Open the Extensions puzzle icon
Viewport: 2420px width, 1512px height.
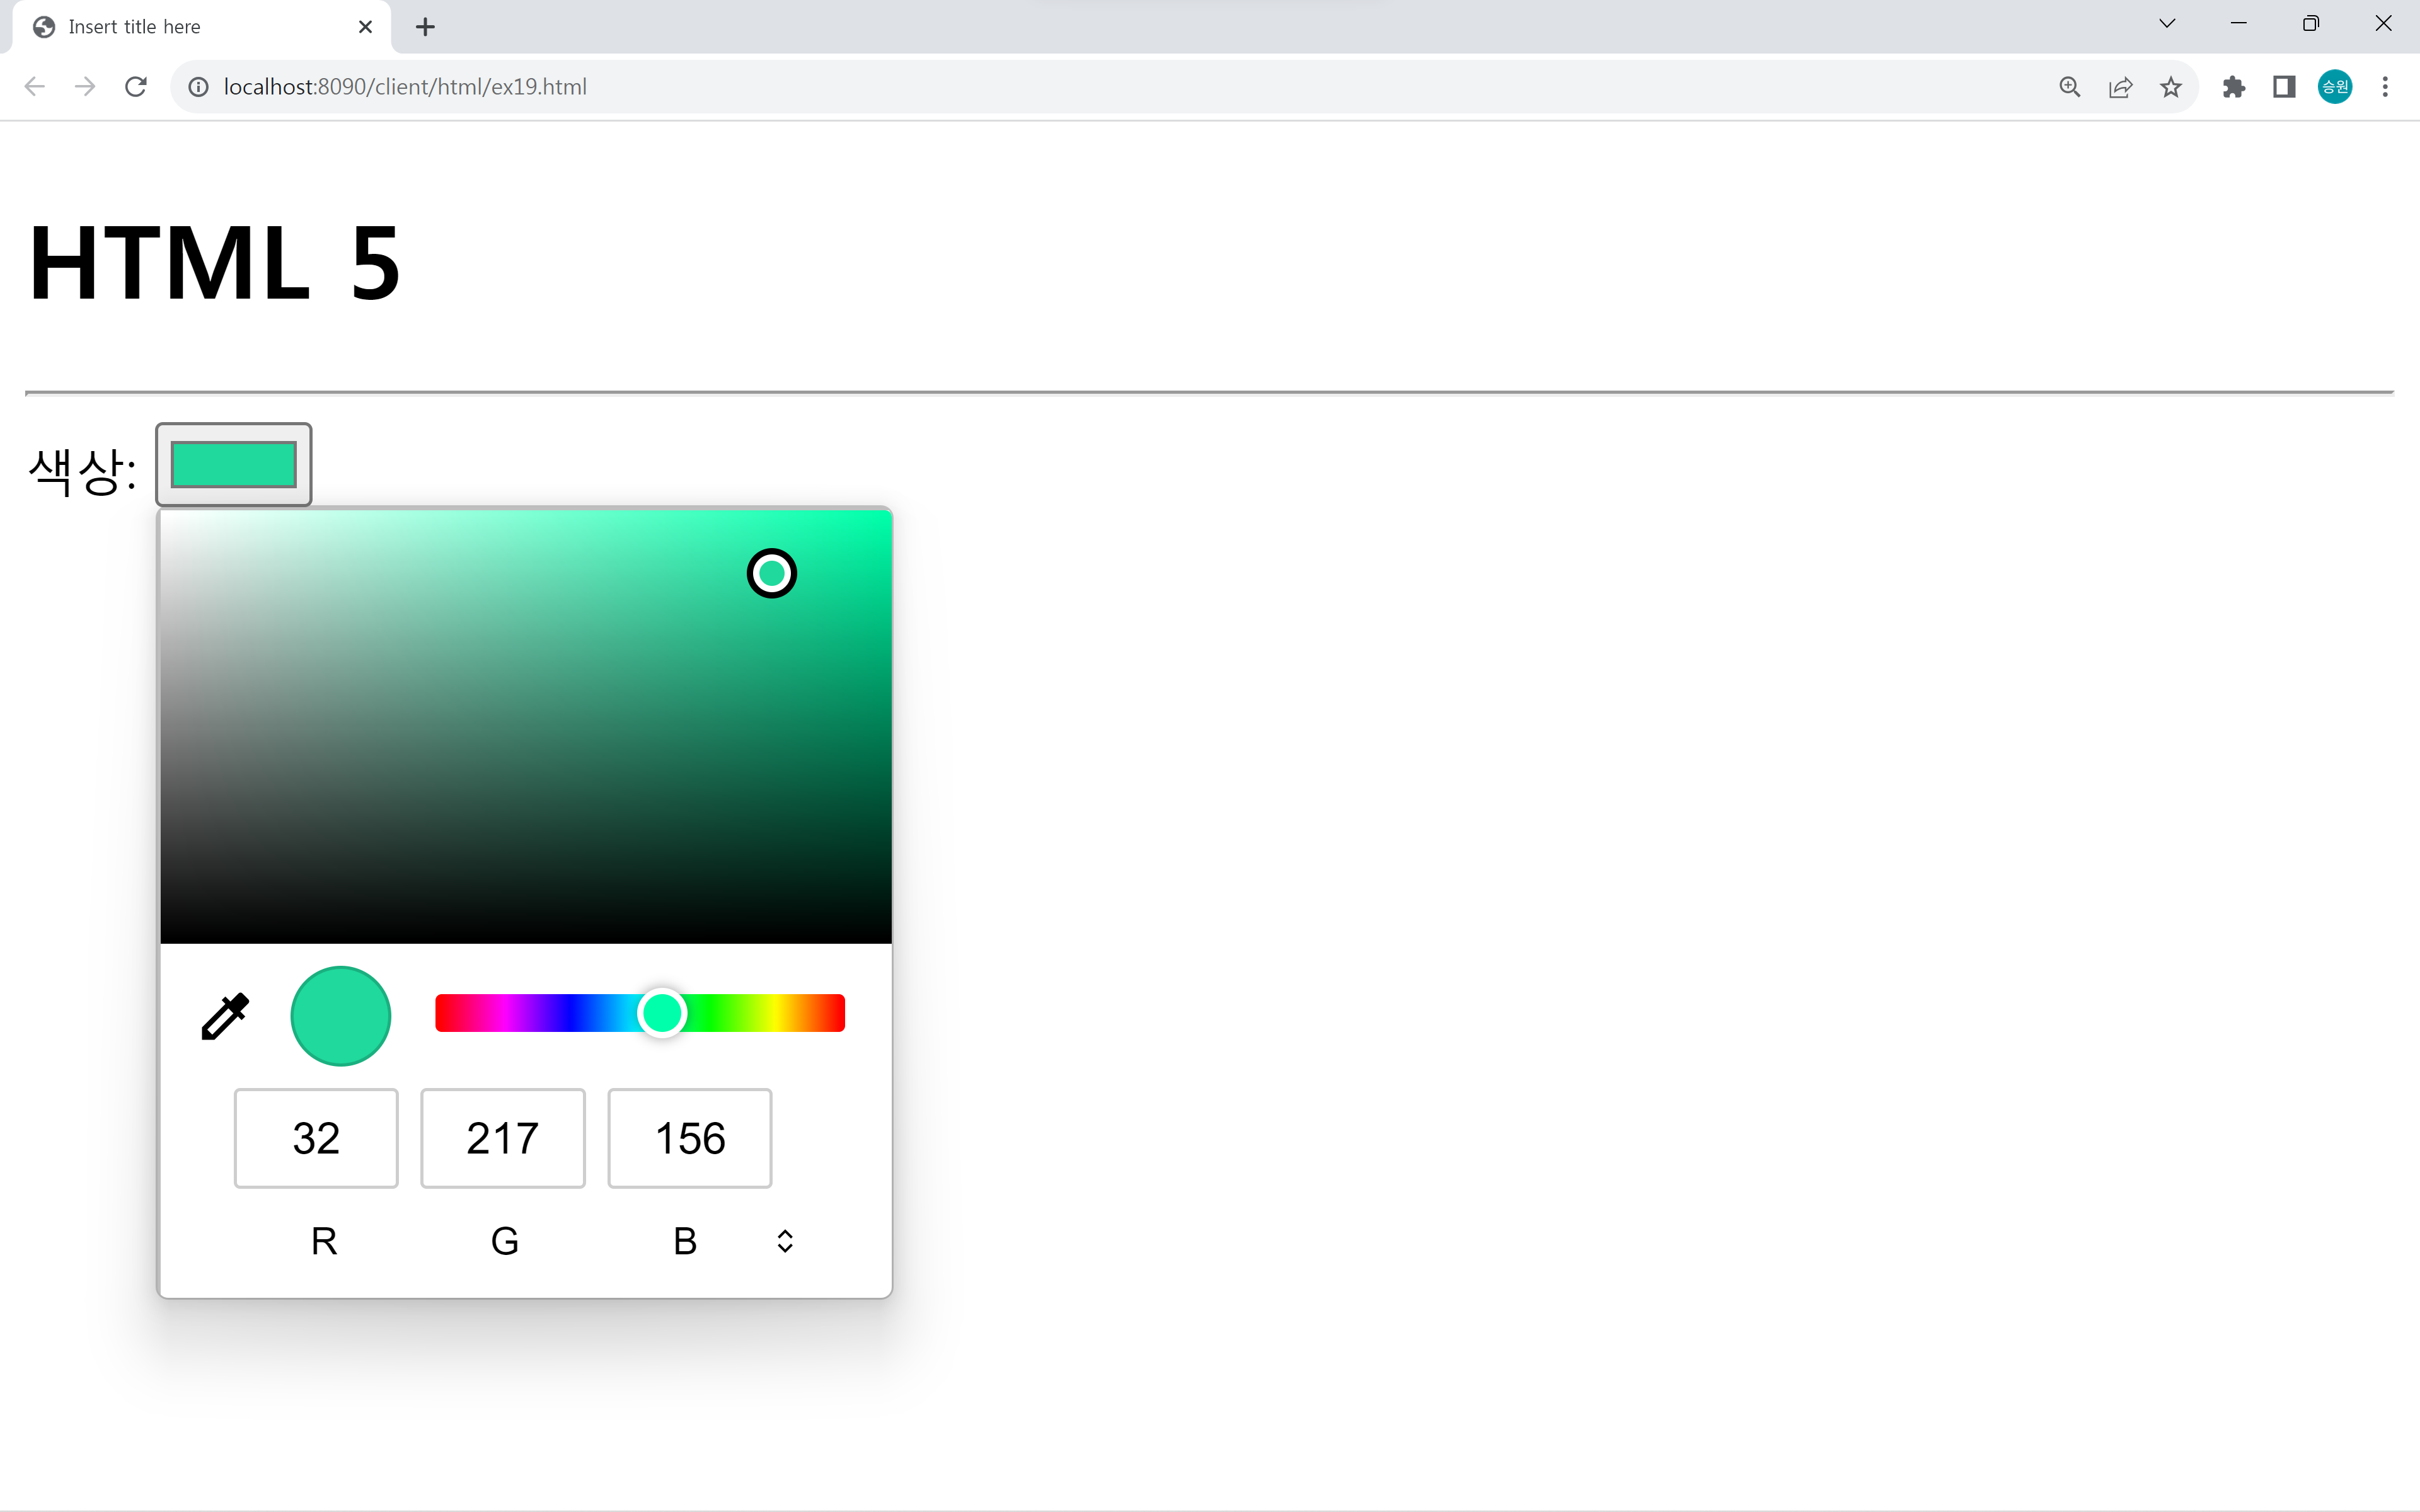[2233, 87]
